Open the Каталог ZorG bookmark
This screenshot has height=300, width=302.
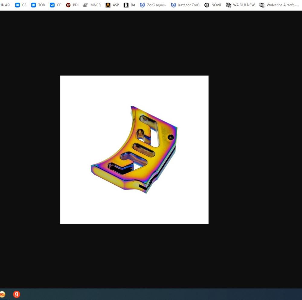[185, 5]
